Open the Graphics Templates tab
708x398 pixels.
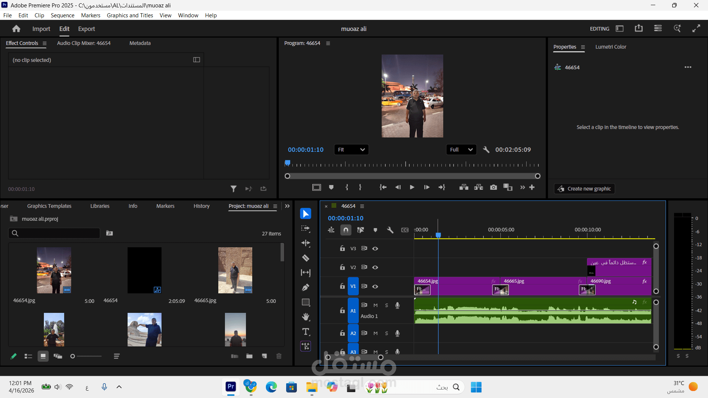coord(49,206)
